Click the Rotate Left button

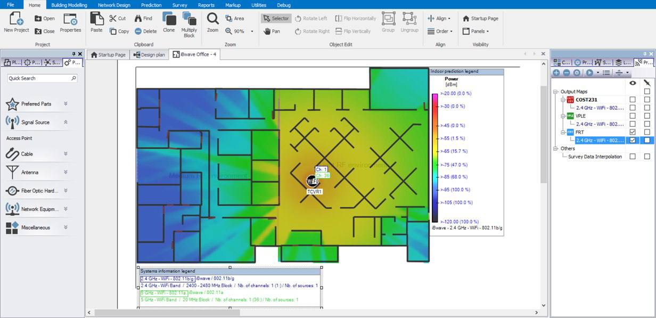[311, 18]
